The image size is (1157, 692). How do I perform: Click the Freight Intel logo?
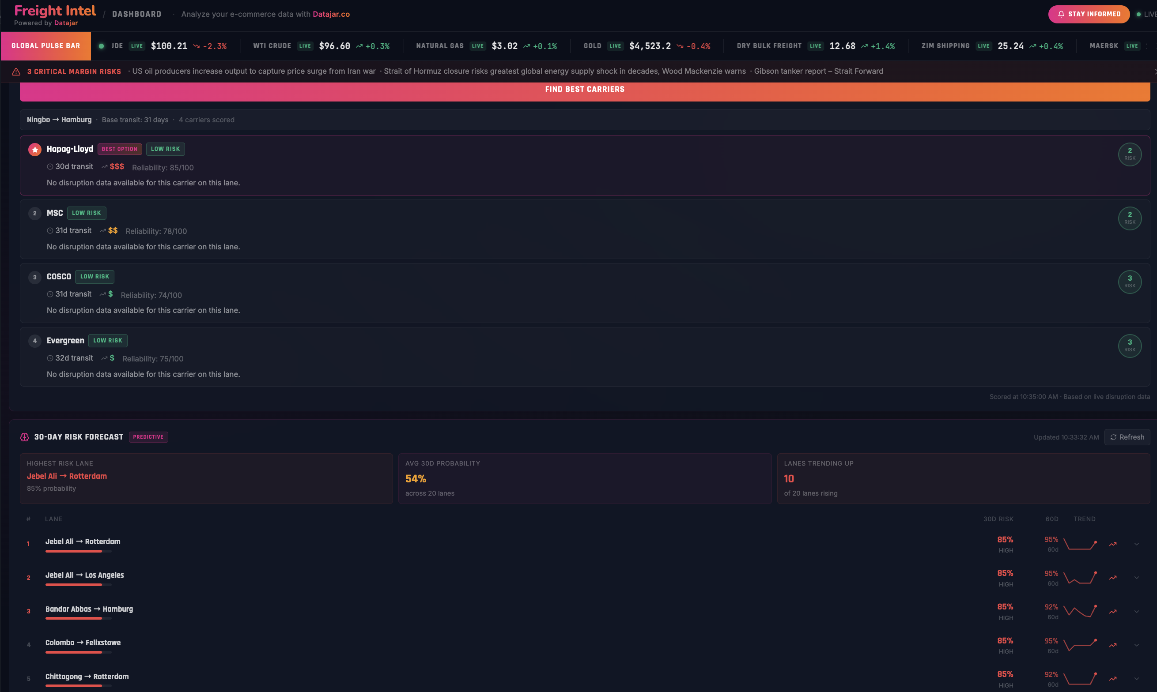pos(55,10)
